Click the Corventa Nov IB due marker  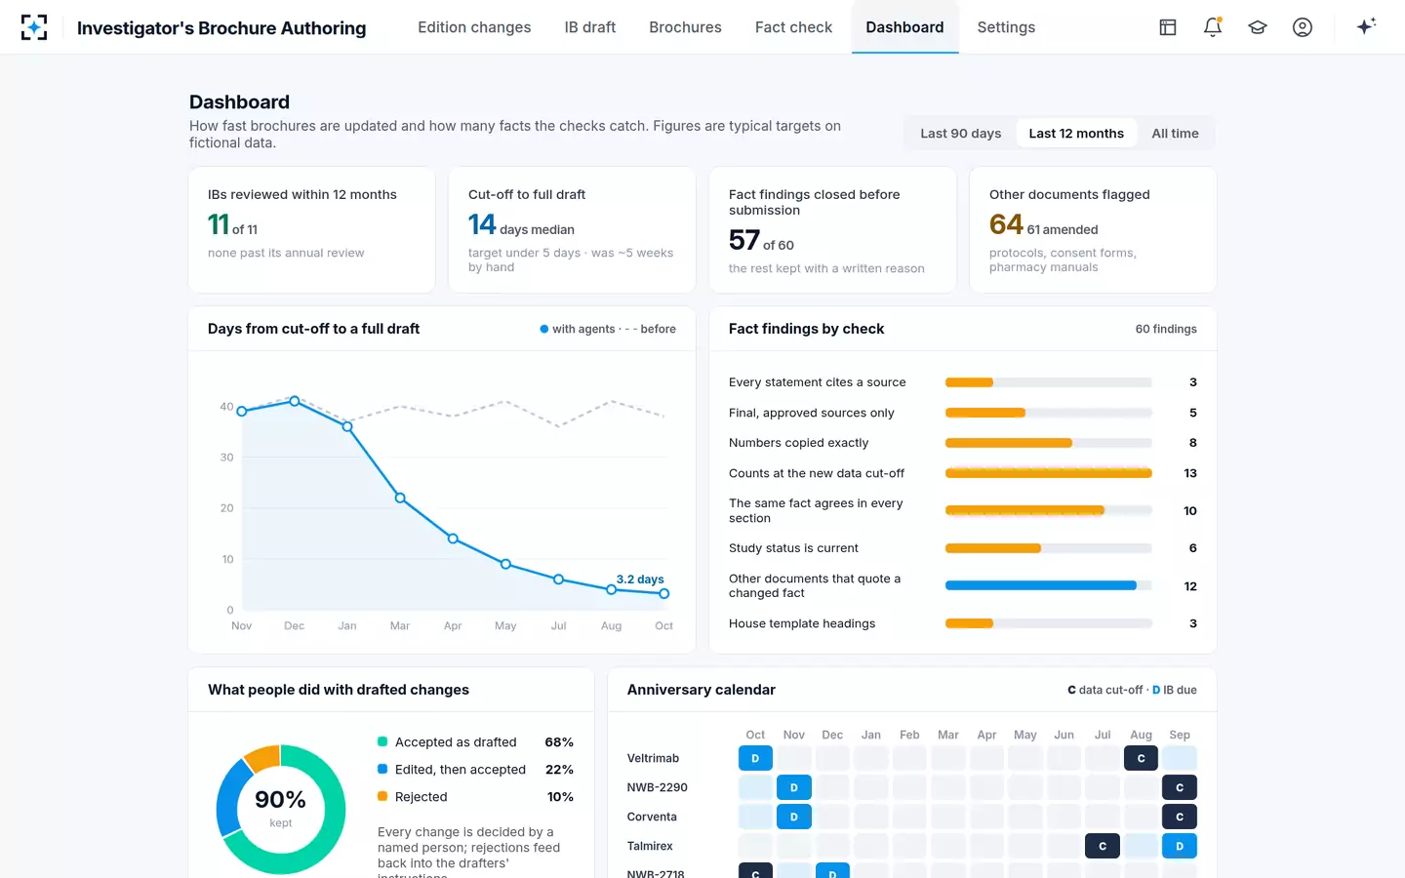coord(794,817)
